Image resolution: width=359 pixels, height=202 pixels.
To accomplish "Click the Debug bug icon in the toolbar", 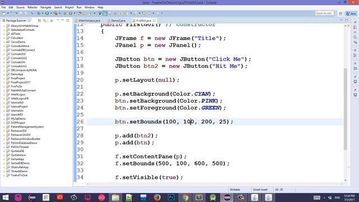I will (x=39, y=13).
